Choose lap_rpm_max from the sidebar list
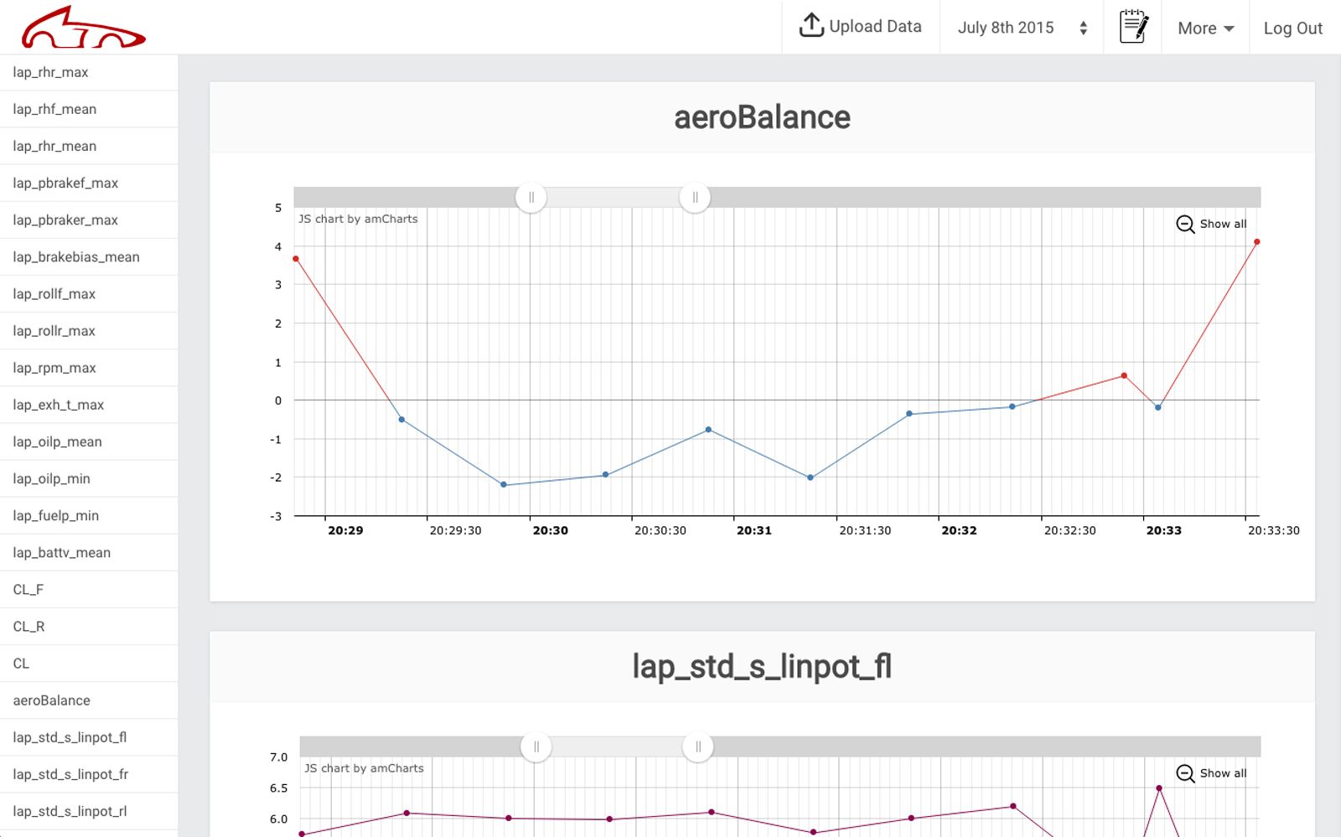Viewport: 1341px width, 837px height. coord(54,368)
